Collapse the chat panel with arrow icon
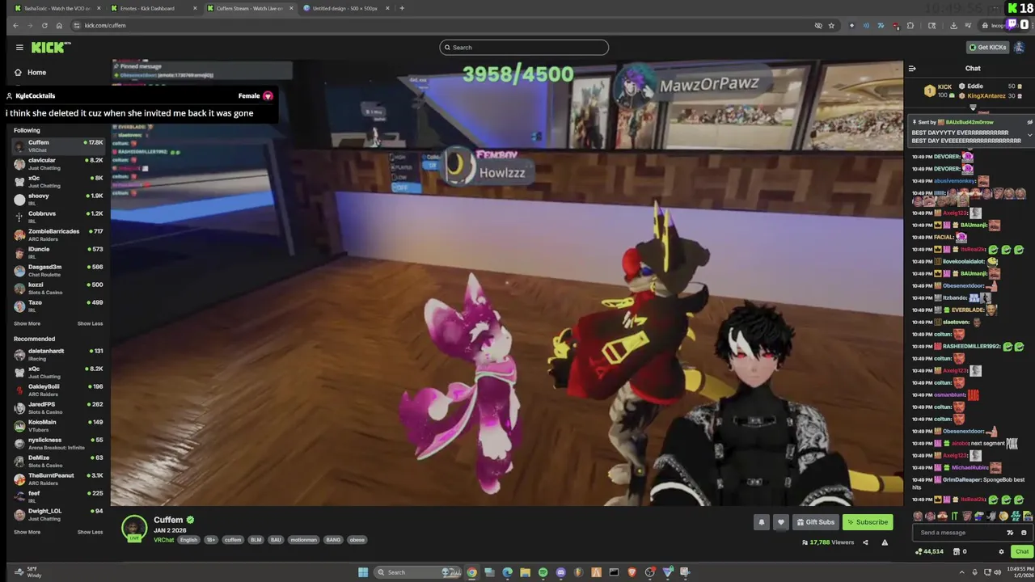Viewport: 1035px width, 582px height. click(912, 69)
